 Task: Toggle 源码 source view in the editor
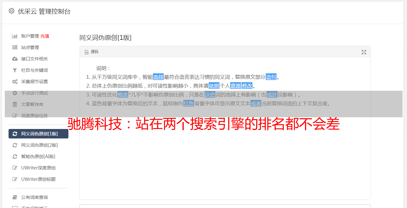(92, 52)
